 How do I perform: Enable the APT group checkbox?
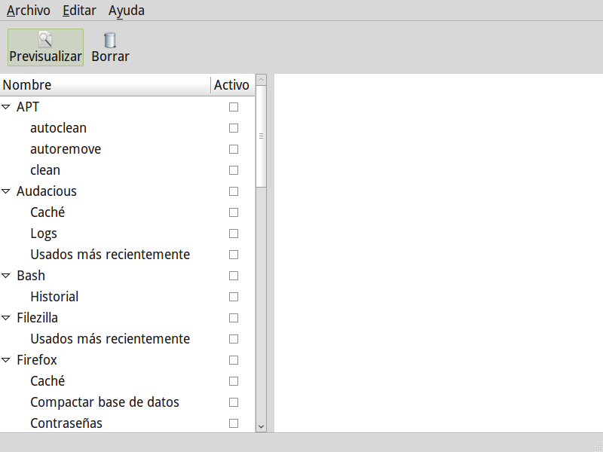click(x=234, y=107)
